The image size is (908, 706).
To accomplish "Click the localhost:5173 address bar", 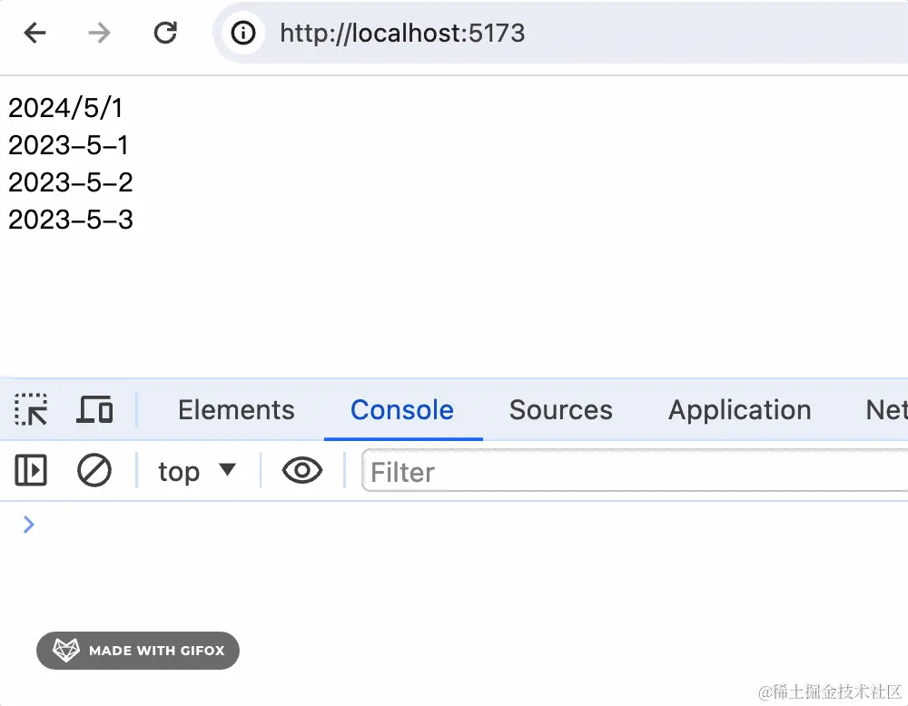I will click(562, 33).
